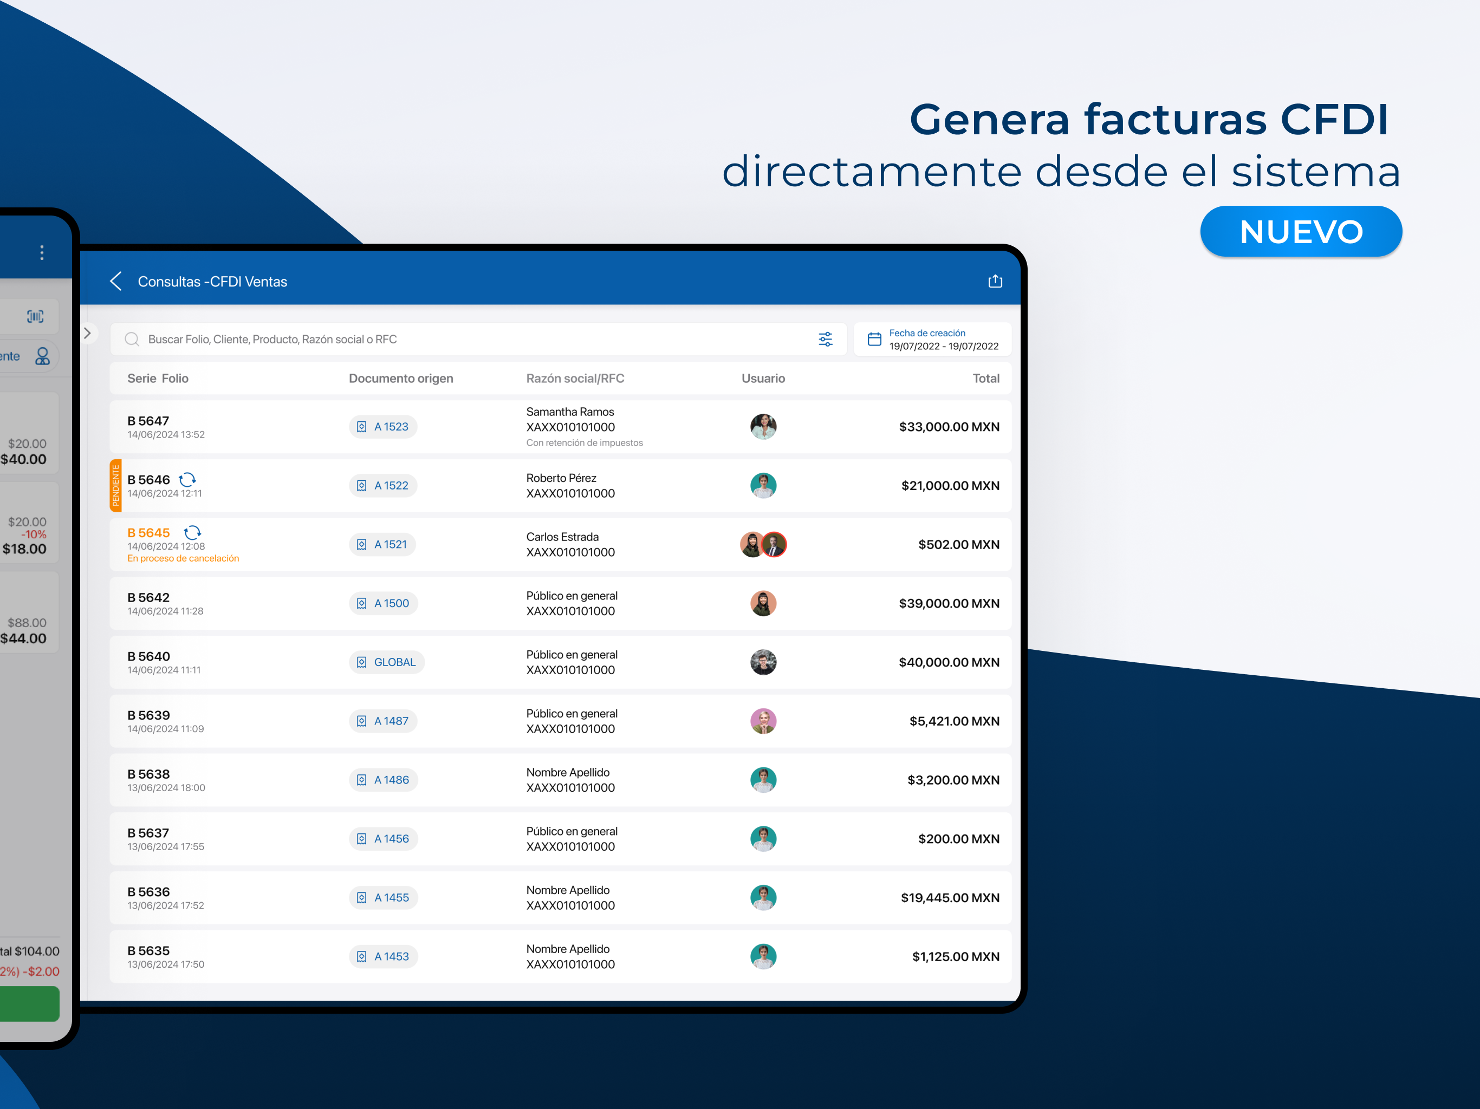Go back using the header back arrow
The height and width of the screenshot is (1109, 1480).
[116, 282]
